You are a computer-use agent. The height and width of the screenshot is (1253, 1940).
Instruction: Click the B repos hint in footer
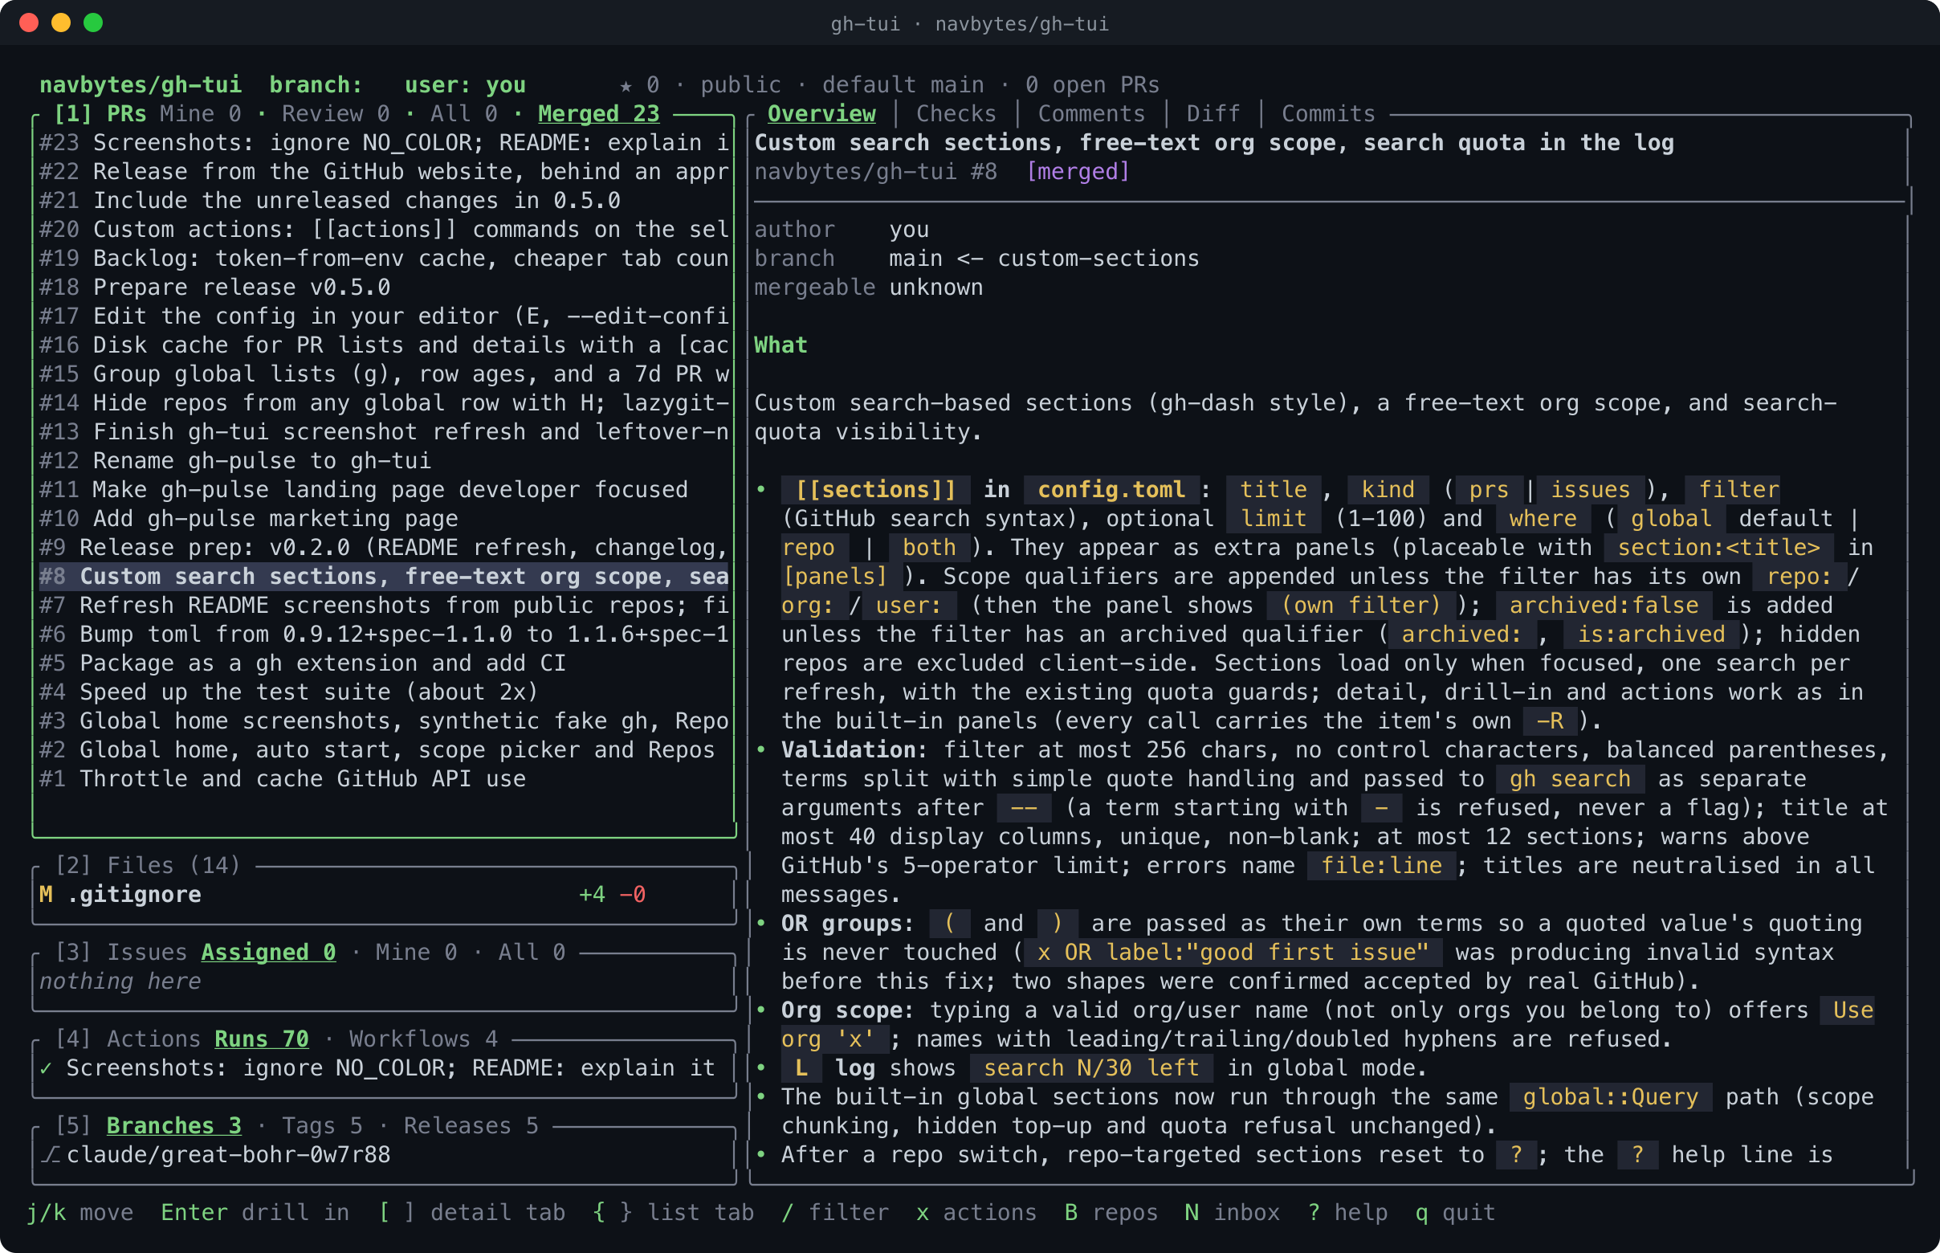[x=1111, y=1212]
